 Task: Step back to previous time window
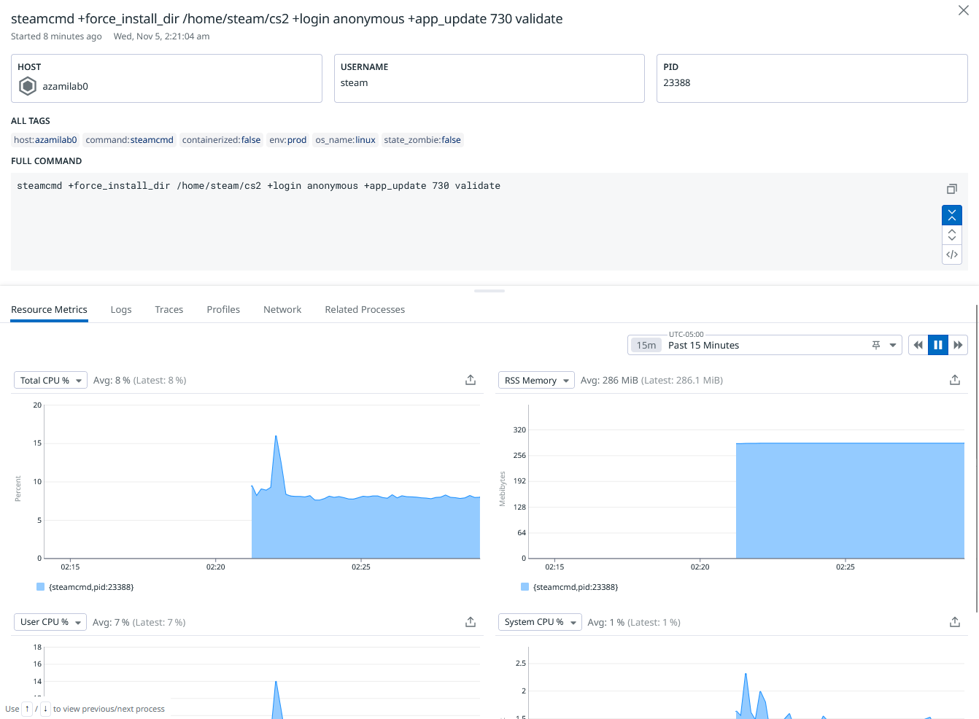pyautogui.click(x=918, y=345)
